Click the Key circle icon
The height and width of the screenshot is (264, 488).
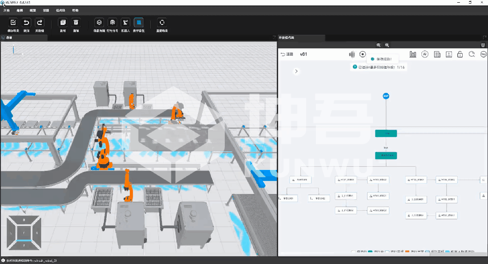pyautogui.click(x=483, y=54)
